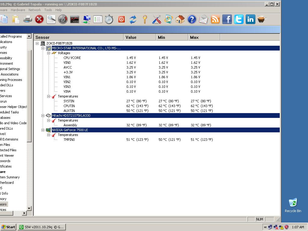
Task: Collapse the NVIDIA GeForce 7500 LE node
Action: (x=43, y=130)
